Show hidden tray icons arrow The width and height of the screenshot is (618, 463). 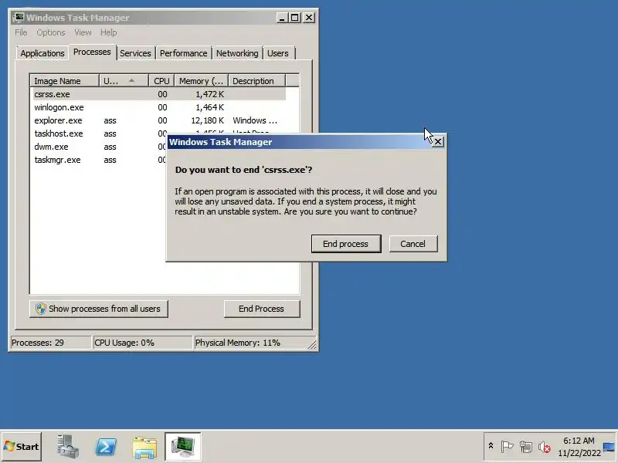491,446
